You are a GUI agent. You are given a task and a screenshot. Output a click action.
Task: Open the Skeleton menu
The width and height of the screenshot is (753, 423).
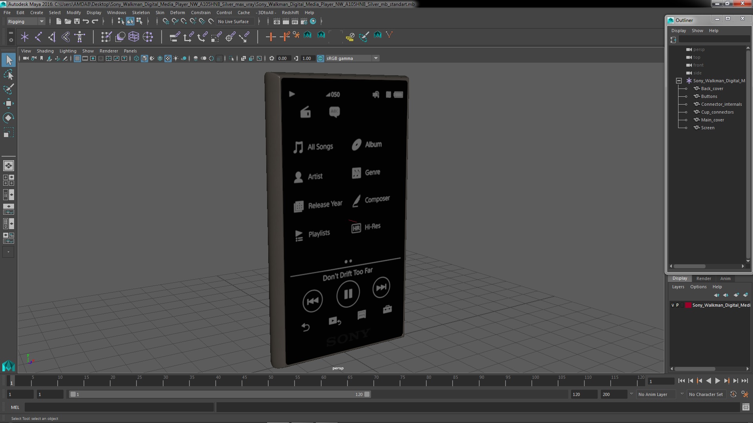coord(140,13)
